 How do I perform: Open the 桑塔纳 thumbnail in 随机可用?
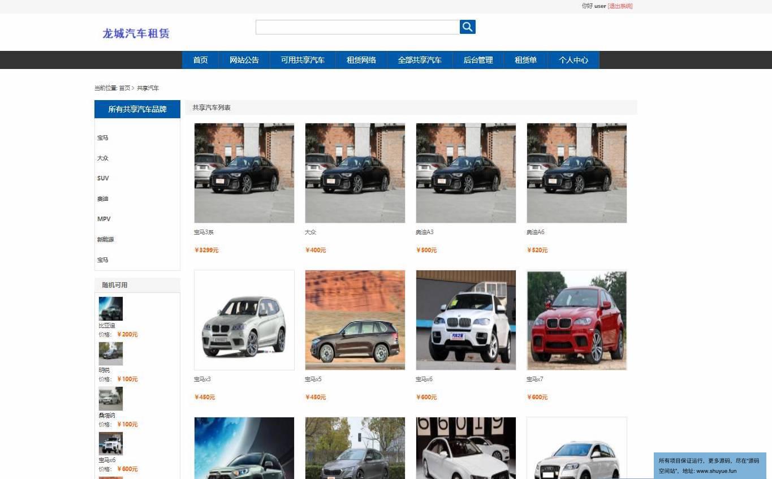[111, 399]
